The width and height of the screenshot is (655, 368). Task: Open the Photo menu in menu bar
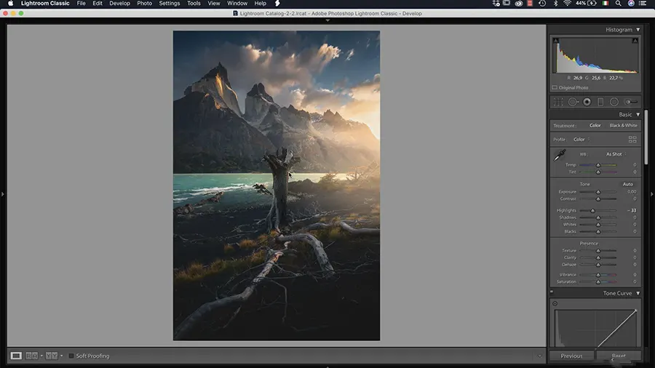point(145,4)
